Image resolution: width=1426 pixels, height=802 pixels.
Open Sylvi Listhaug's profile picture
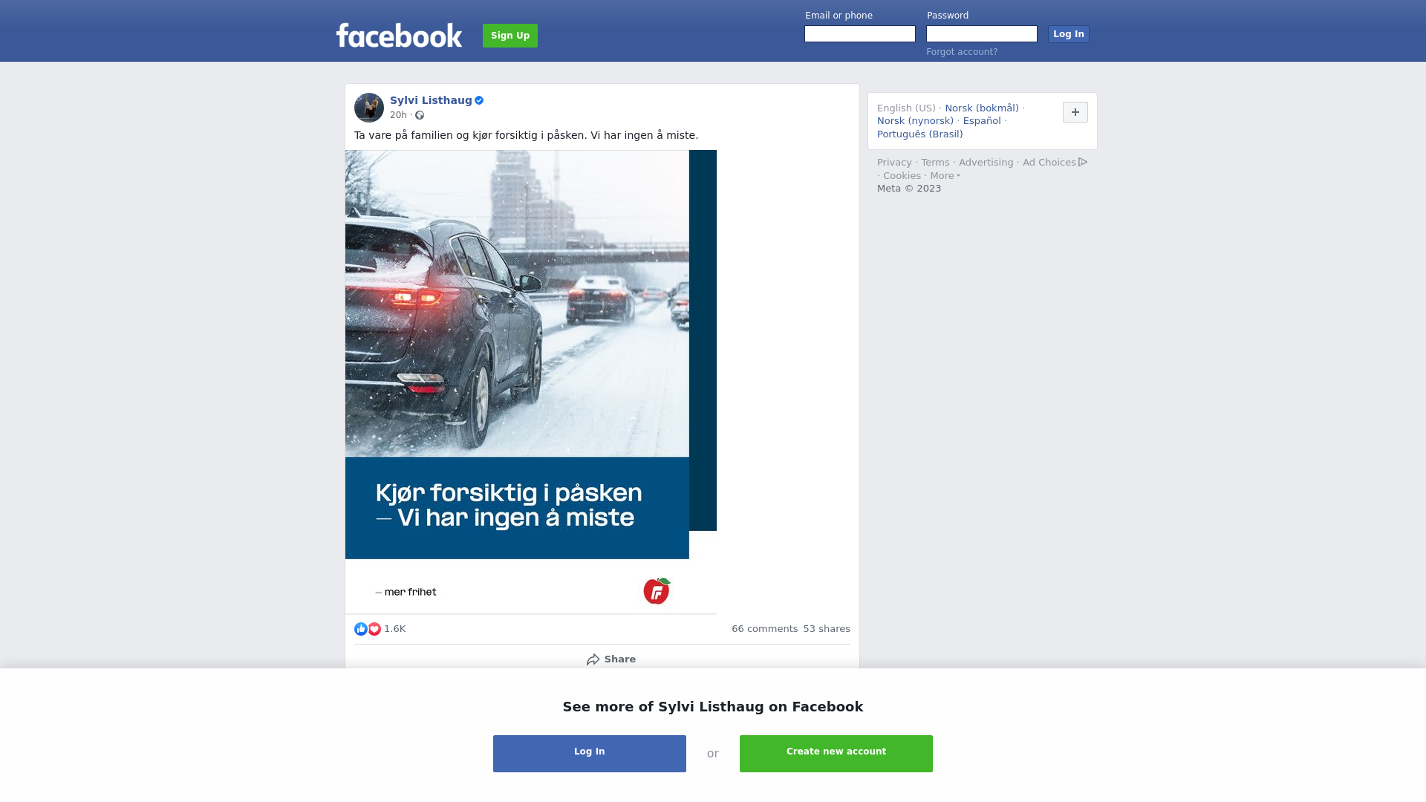369,108
